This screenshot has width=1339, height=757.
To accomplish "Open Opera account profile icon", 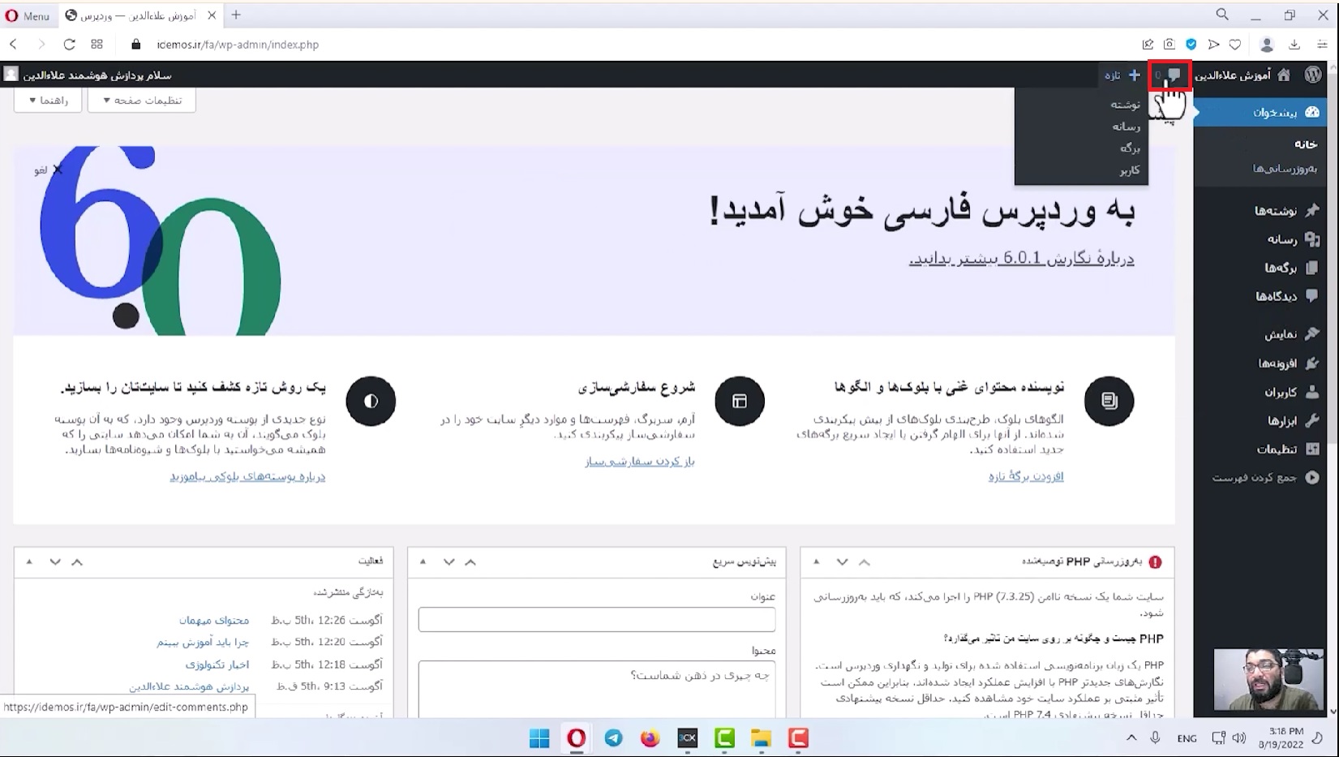I will (x=1267, y=45).
